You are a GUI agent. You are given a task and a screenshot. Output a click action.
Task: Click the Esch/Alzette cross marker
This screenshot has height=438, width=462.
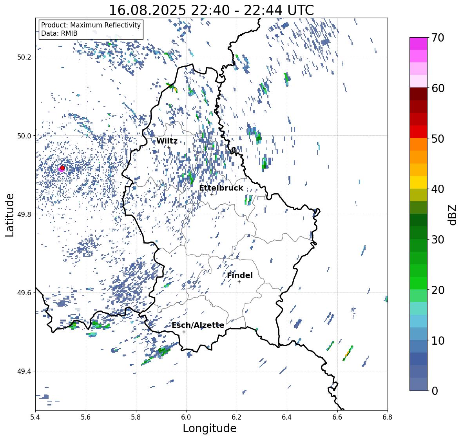(x=184, y=332)
